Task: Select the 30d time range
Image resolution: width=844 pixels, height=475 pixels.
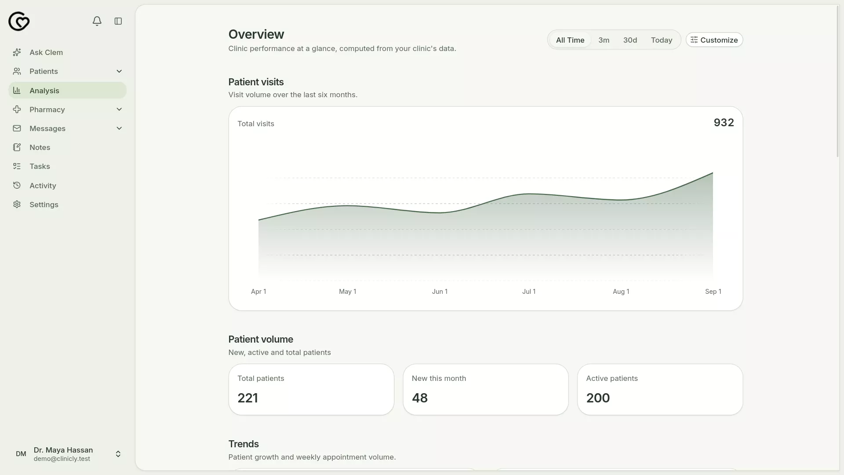Action: click(630, 40)
